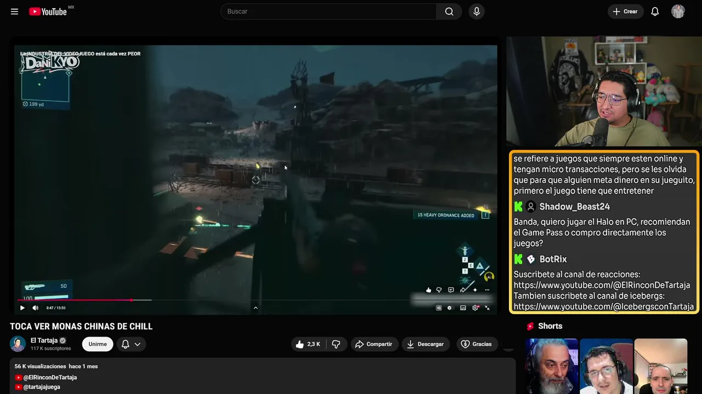Open the YouTube guide hamburger menu
Viewport: 702px width, 394px height.
[14, 11]
